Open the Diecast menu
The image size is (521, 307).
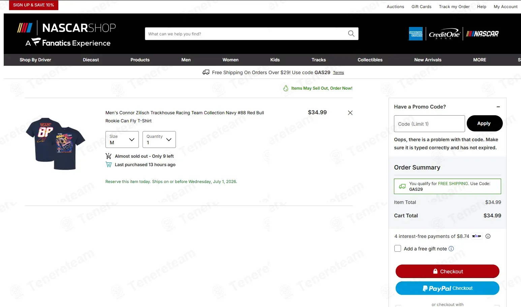pyautogui.click(x=91, y=60)
